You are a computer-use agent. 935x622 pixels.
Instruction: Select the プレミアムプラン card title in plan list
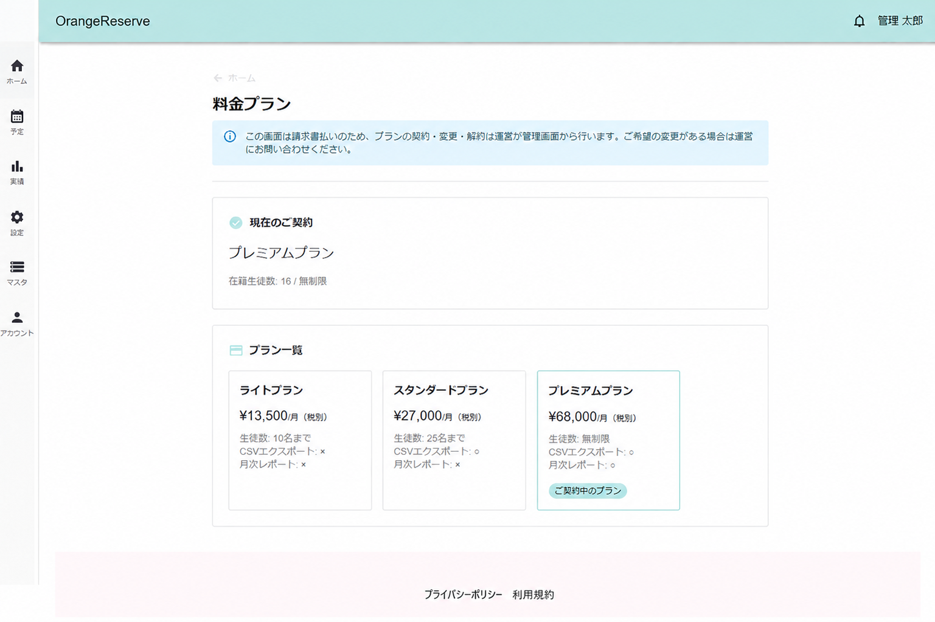click(591, 391)
